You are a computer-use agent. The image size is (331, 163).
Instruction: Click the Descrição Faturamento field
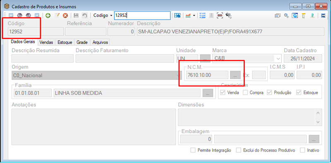pos(125,58)
